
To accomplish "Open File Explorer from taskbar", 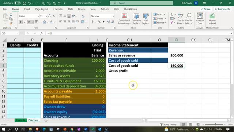I will click(30, 129).
